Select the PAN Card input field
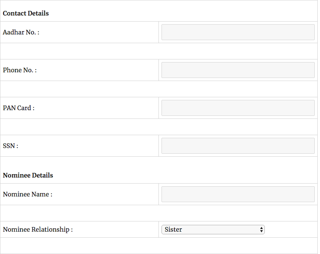The image size is (320, 254). (x=238, y=108)
